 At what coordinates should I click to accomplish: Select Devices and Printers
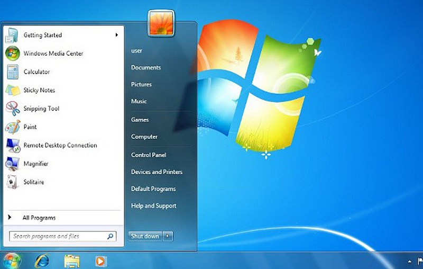157,172
